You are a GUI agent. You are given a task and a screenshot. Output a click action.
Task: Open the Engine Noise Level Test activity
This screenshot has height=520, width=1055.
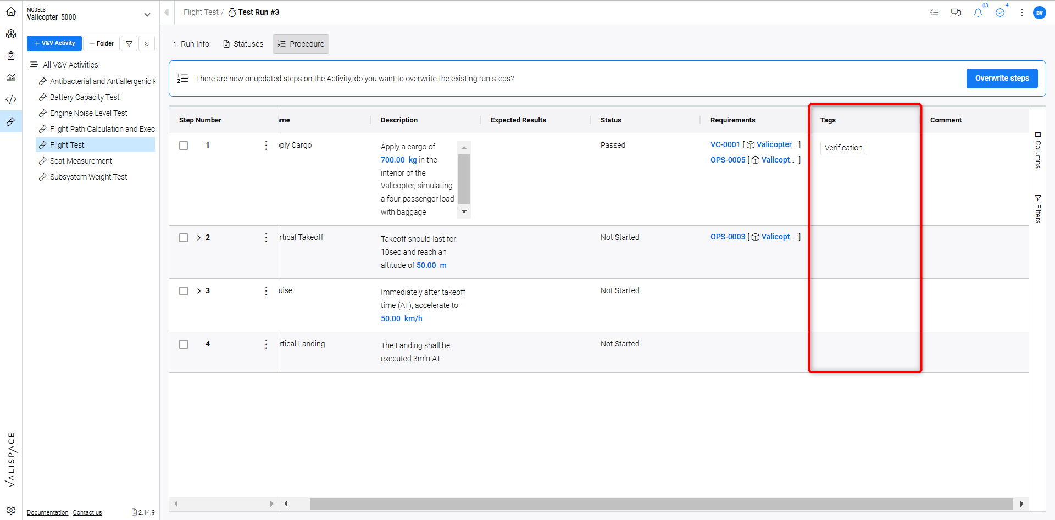(x=88, y=113)
